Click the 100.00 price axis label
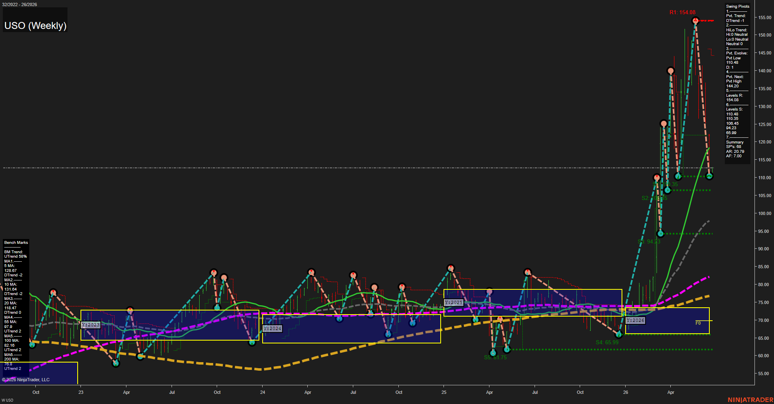Viewport: 774px width, 404px height. [765, 213]
